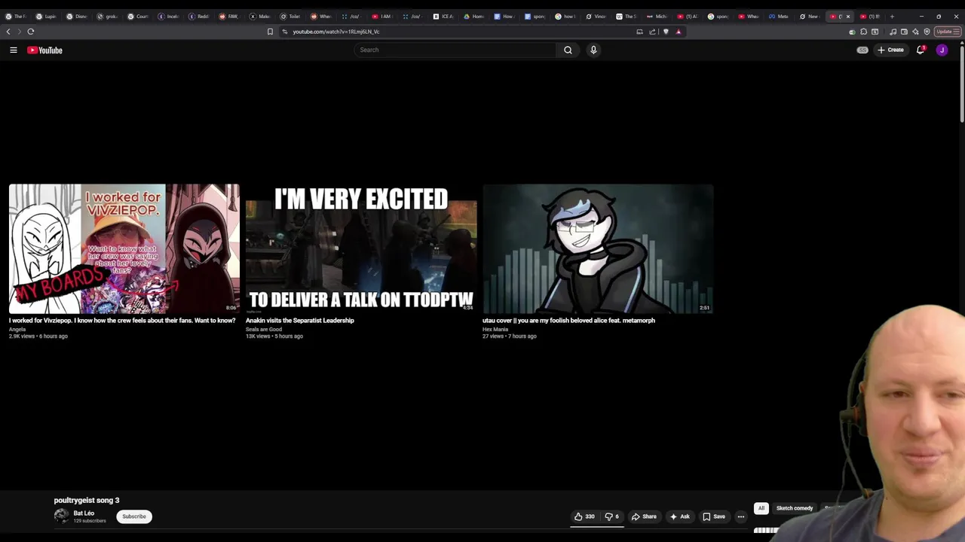
Task: Visit Seals are Good channel link
Action: [x=264, y=329]
